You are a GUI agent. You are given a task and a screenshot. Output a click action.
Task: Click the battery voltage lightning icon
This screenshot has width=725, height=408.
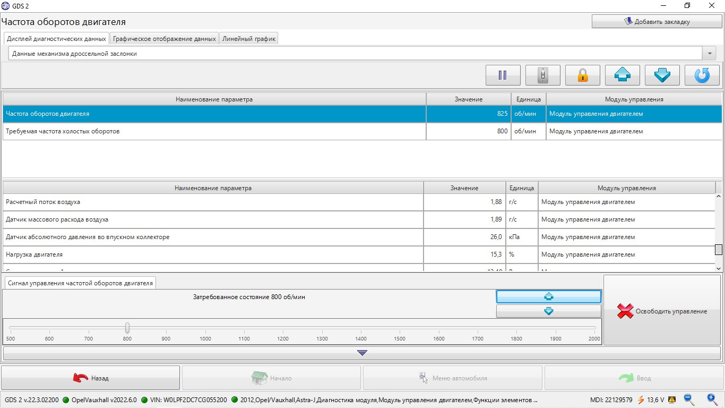tap(641, 399)
